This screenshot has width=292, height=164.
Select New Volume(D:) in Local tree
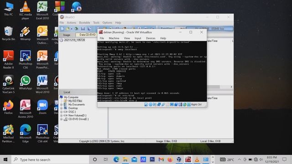77,115
